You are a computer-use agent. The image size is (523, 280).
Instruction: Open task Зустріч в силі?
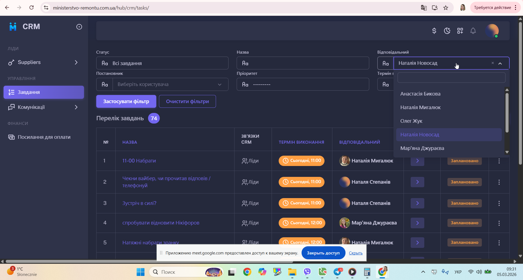(x=139, y=203)
